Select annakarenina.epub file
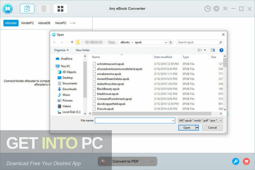This screenshot has height=170, width=255. [x=109, y=74]
